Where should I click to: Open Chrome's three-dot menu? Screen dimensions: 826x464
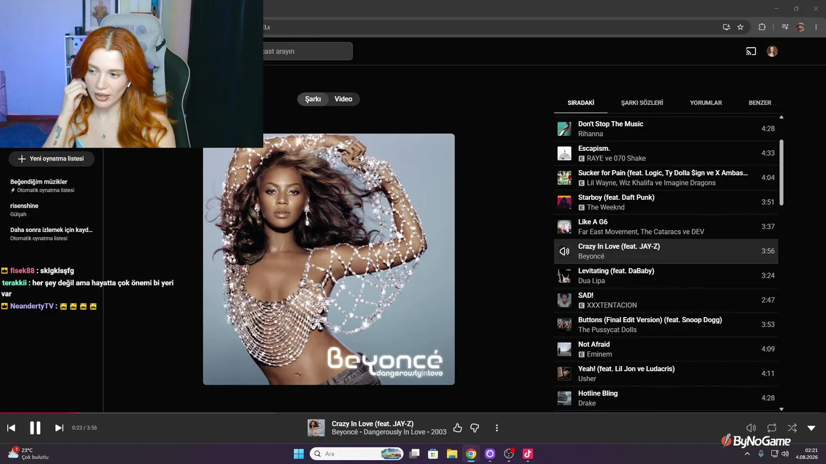[816, 27]
